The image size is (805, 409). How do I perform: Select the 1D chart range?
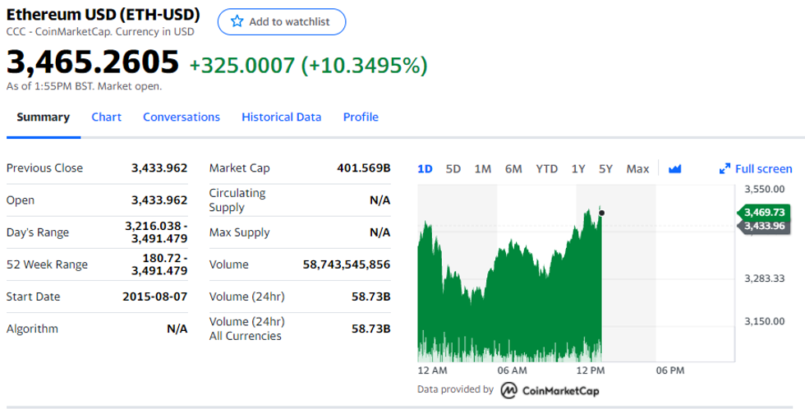(425, 169)
